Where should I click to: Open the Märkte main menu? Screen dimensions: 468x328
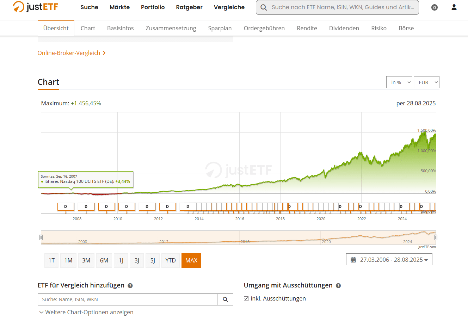(x=119, y=7)
